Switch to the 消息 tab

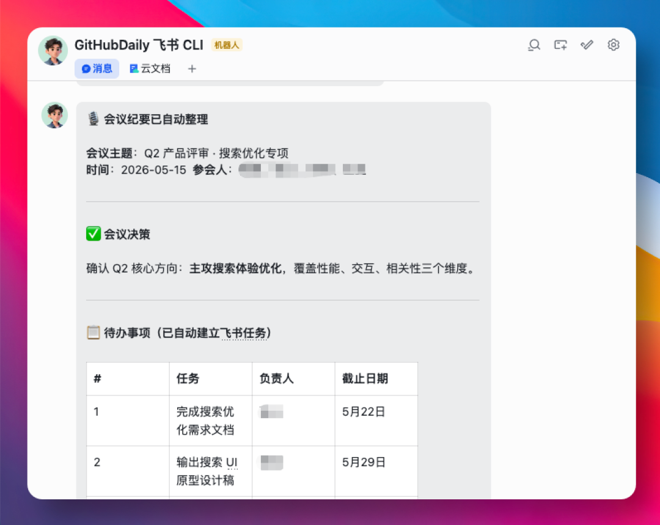(97, 68)
